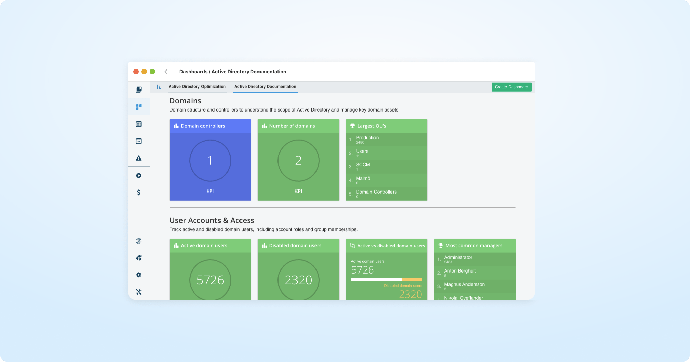Viewport: 690px width, 362px height.
Task: Select Anton Berghult in Most common managers
Action: click(x=475, y=273)
